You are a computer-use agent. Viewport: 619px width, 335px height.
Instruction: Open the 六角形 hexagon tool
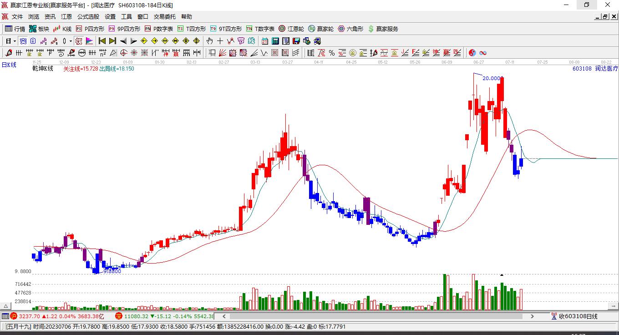point(350,29)
